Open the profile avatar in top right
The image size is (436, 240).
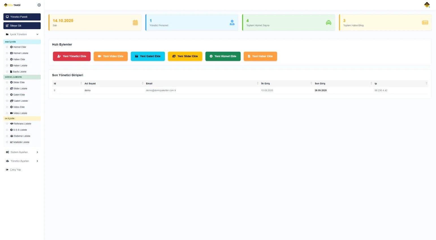(x=427, y=5)
